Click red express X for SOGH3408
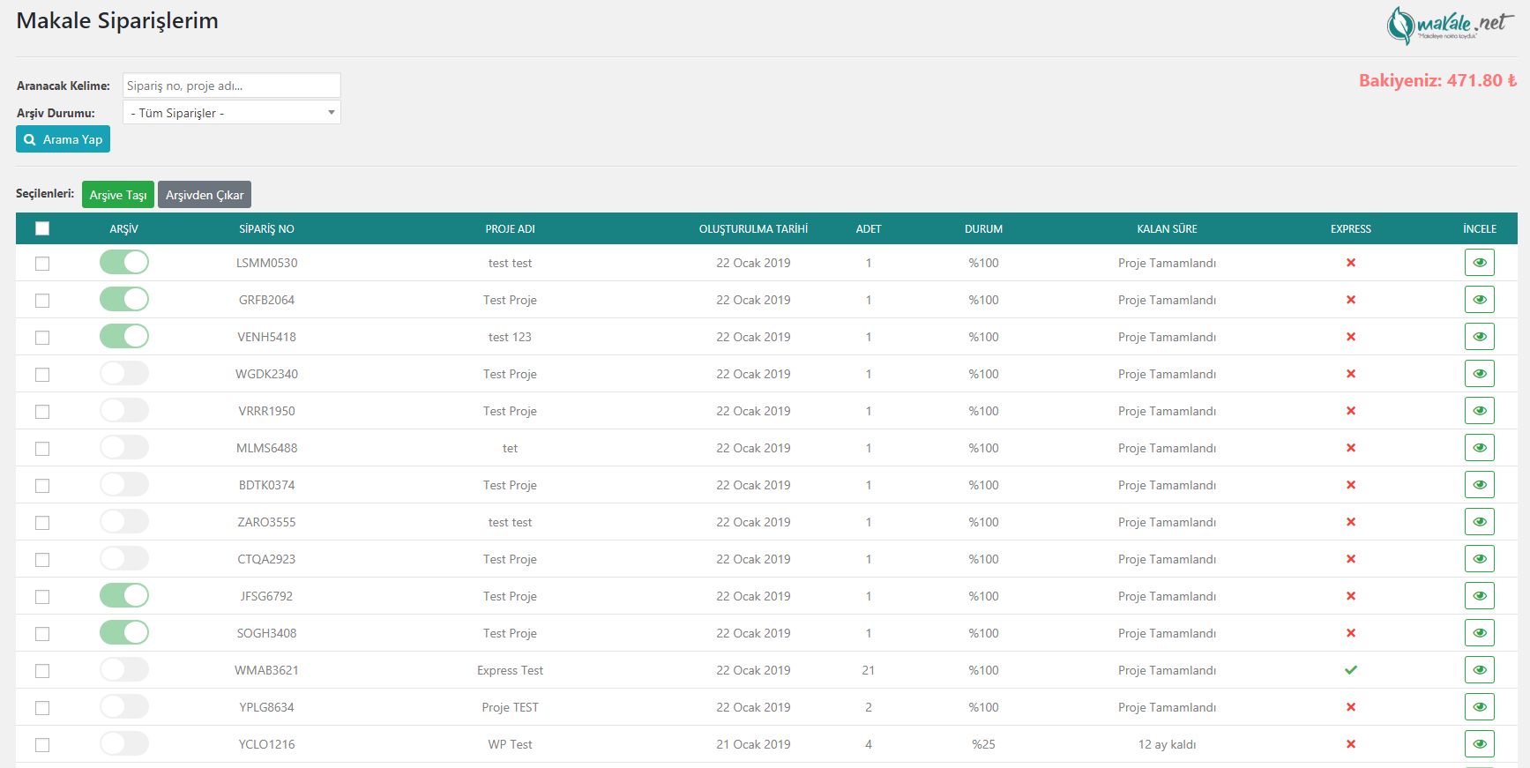This screenshot has width=1530, height=768. point(1350,633)
